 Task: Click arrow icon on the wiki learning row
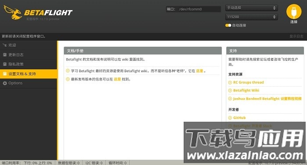coord(68,71)
